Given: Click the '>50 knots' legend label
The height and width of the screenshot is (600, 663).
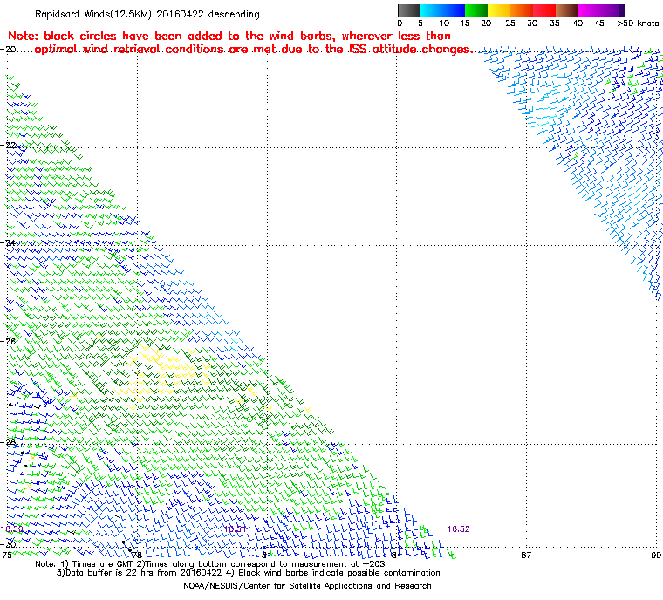Looking at the screenshot, I should 638,24.
